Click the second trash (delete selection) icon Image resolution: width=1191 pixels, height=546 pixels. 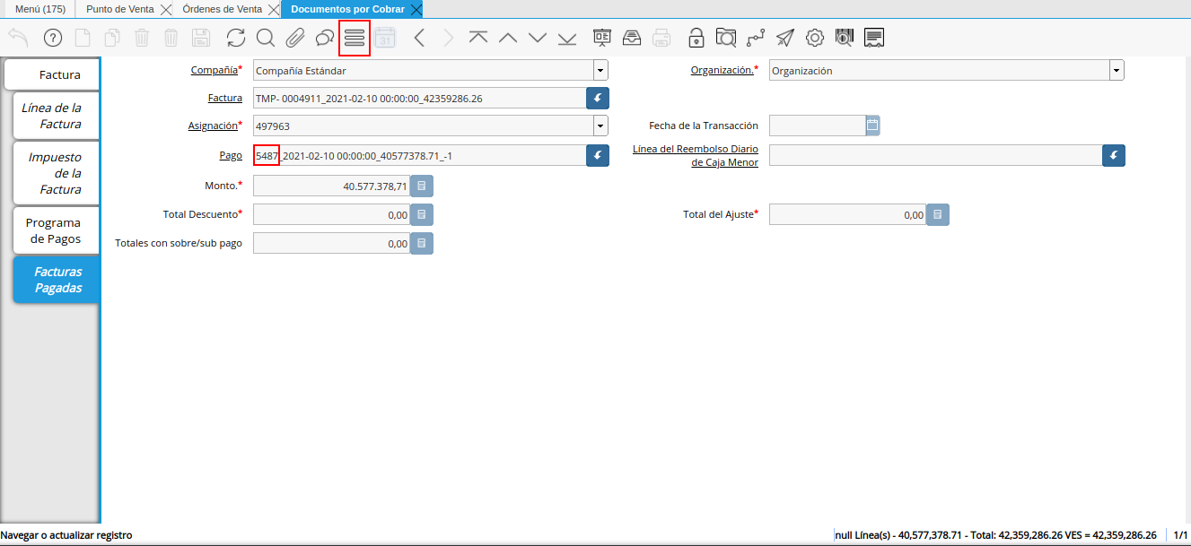pos(171,38)
